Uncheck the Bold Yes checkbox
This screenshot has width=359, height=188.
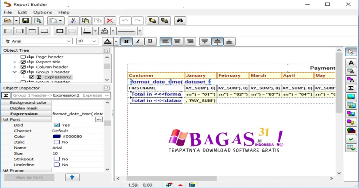click(x=56, y=125)
